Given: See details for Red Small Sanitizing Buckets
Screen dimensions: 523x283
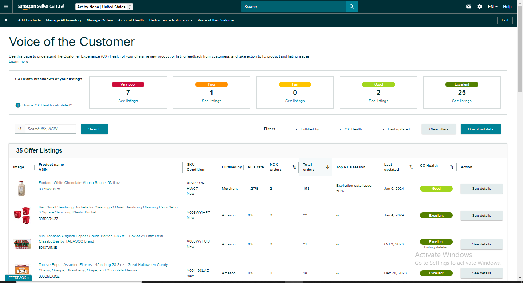Looking at the screenshot, I should pyautogui.click(x=482, y=215).
